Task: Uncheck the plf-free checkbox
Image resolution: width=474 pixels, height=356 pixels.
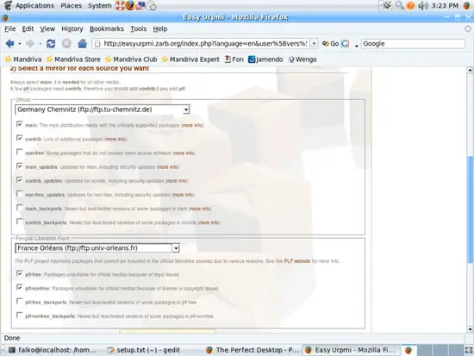Action: click(19, 273)
